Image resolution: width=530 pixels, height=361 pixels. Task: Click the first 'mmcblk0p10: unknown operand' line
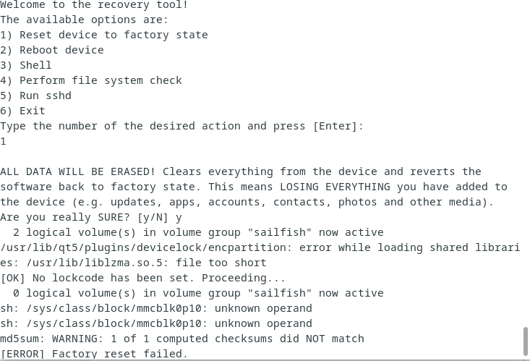point(156,309)
